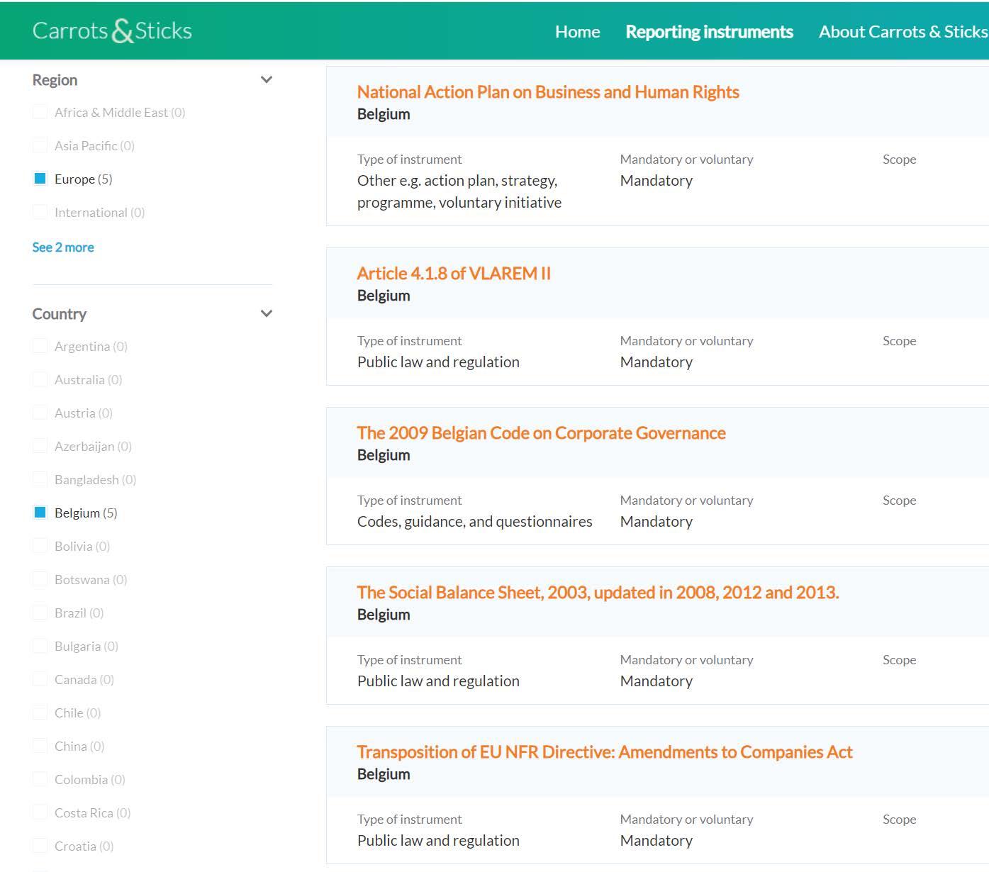The width and height of the screenshot is (989, 872).
Task: Select the China country checkbox
Action: (x=40, y=746)
